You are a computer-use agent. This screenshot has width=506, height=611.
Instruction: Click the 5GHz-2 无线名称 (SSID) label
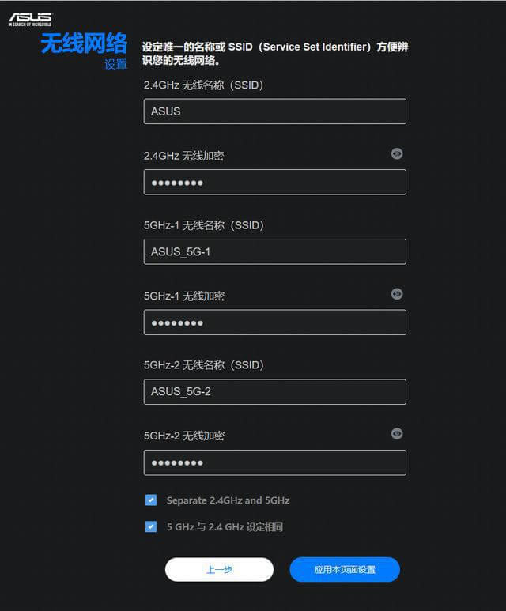pos(204,365)
